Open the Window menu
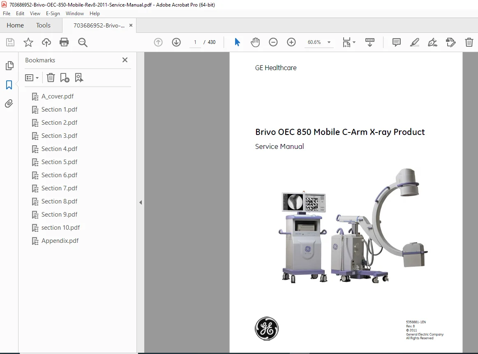Image resolution: width=478 pixels, height=354 pixels. click(75, 14)
